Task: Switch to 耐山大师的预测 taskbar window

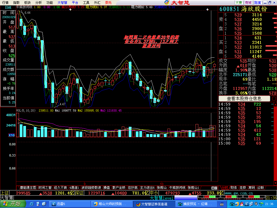Action: [112, 204]
